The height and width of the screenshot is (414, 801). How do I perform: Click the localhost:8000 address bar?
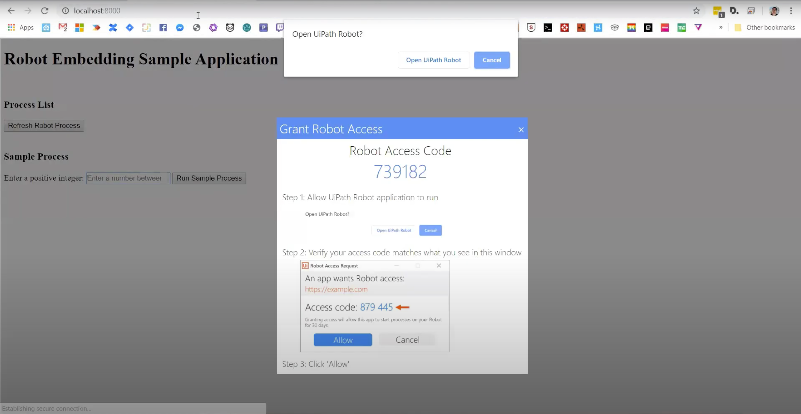pos(97,11)
